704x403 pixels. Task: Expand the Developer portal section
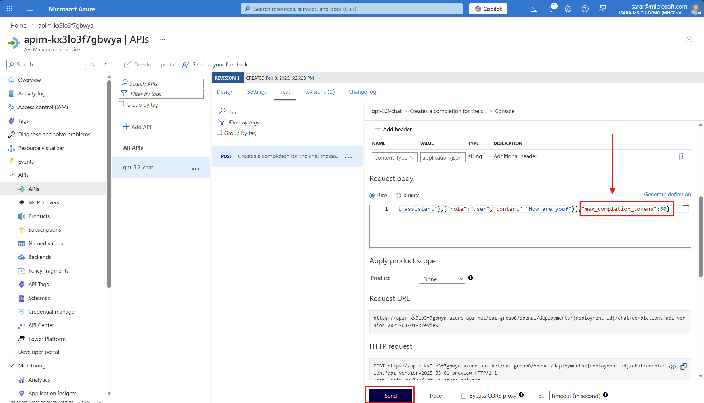(x=11, y=352)
